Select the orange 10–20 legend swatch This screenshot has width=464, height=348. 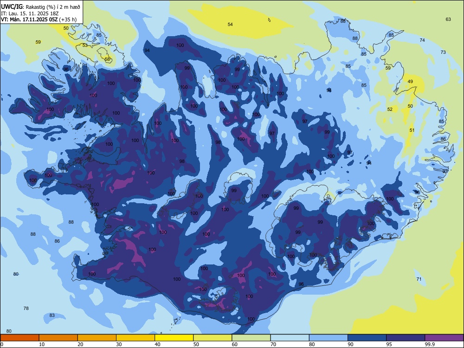(x=58, y=338)
